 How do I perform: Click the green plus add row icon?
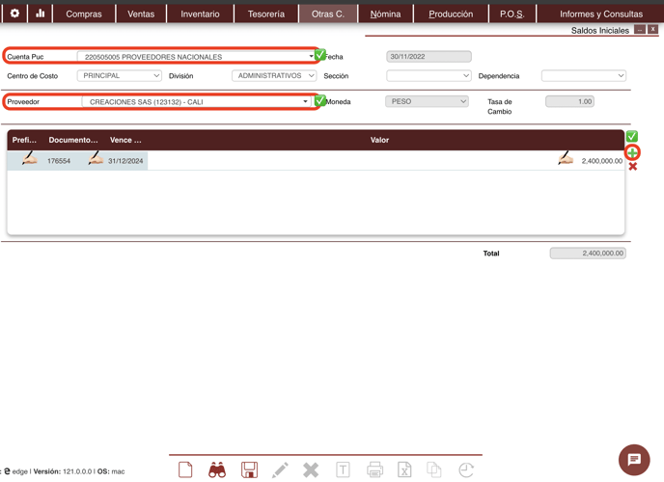coord(632,152)
